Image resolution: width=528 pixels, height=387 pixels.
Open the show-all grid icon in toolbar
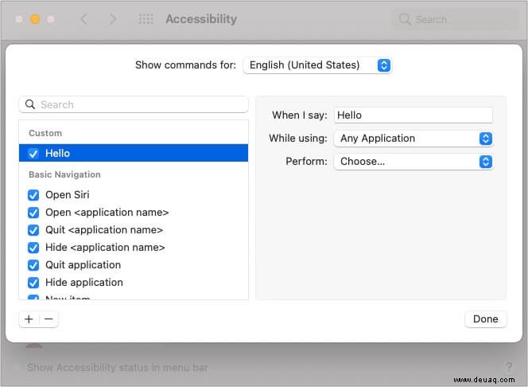pyautogui.click(x=146, y=19)
